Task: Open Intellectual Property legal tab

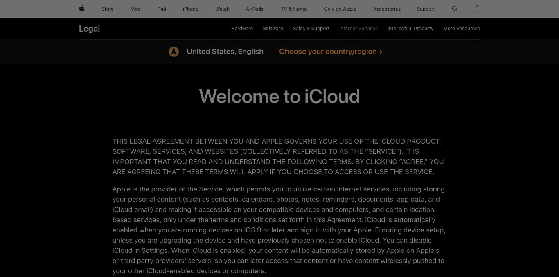Action: coord(410,29)
